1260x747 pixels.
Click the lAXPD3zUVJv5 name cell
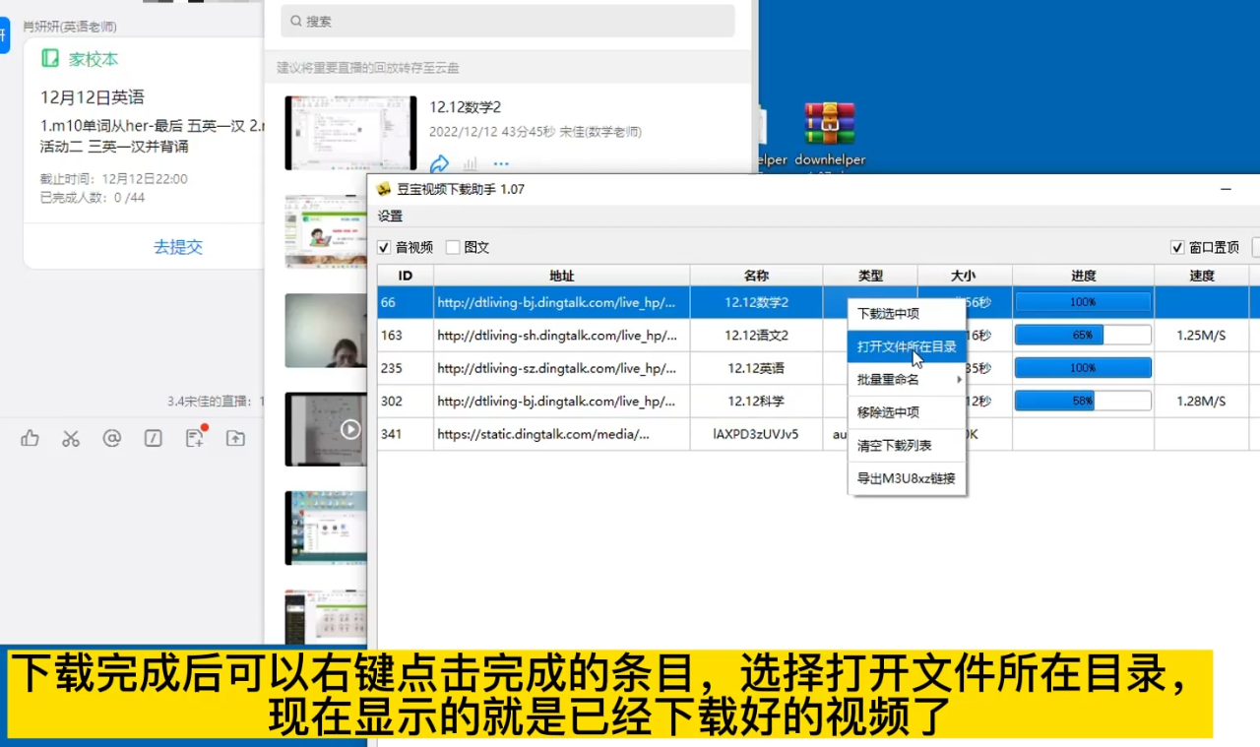point(757,434)
